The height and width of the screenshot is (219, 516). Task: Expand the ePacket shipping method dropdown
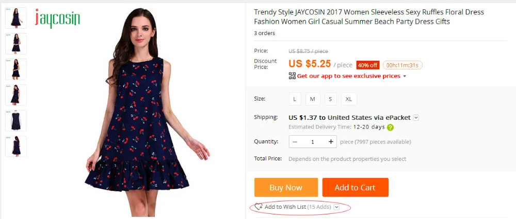[416, 118]
